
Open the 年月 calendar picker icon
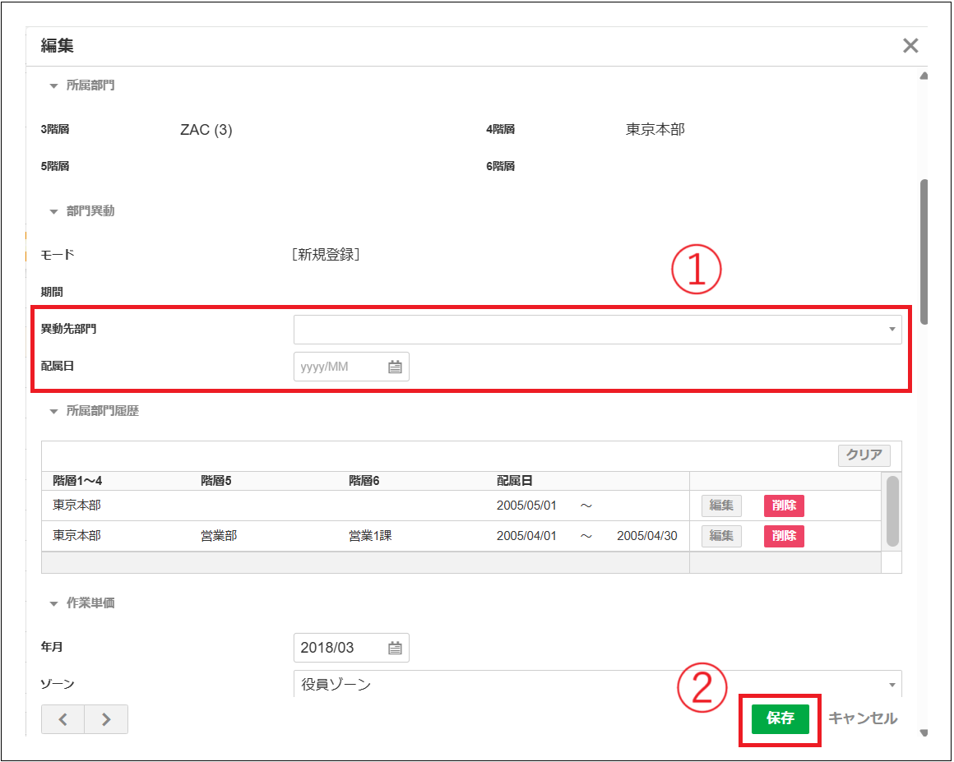pos(395,648)
